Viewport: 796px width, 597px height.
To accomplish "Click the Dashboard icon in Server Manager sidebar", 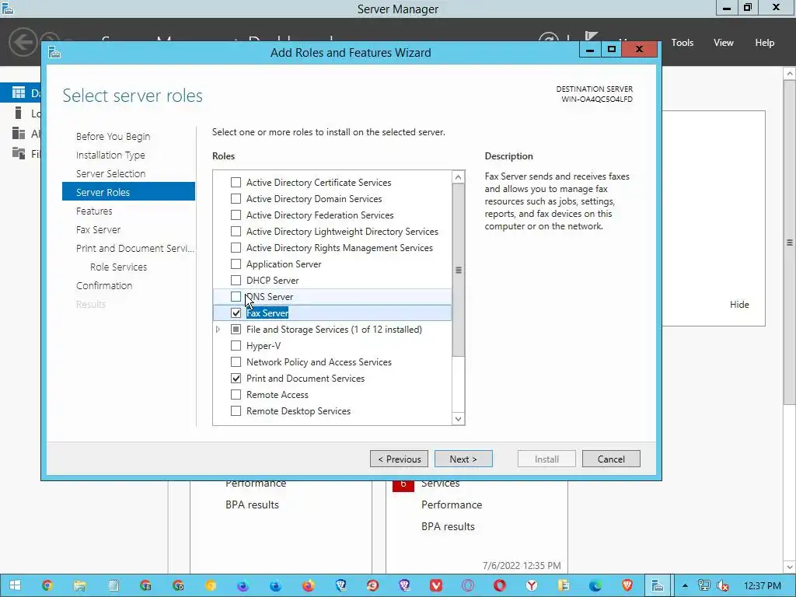I will click(x=19, y=93).
